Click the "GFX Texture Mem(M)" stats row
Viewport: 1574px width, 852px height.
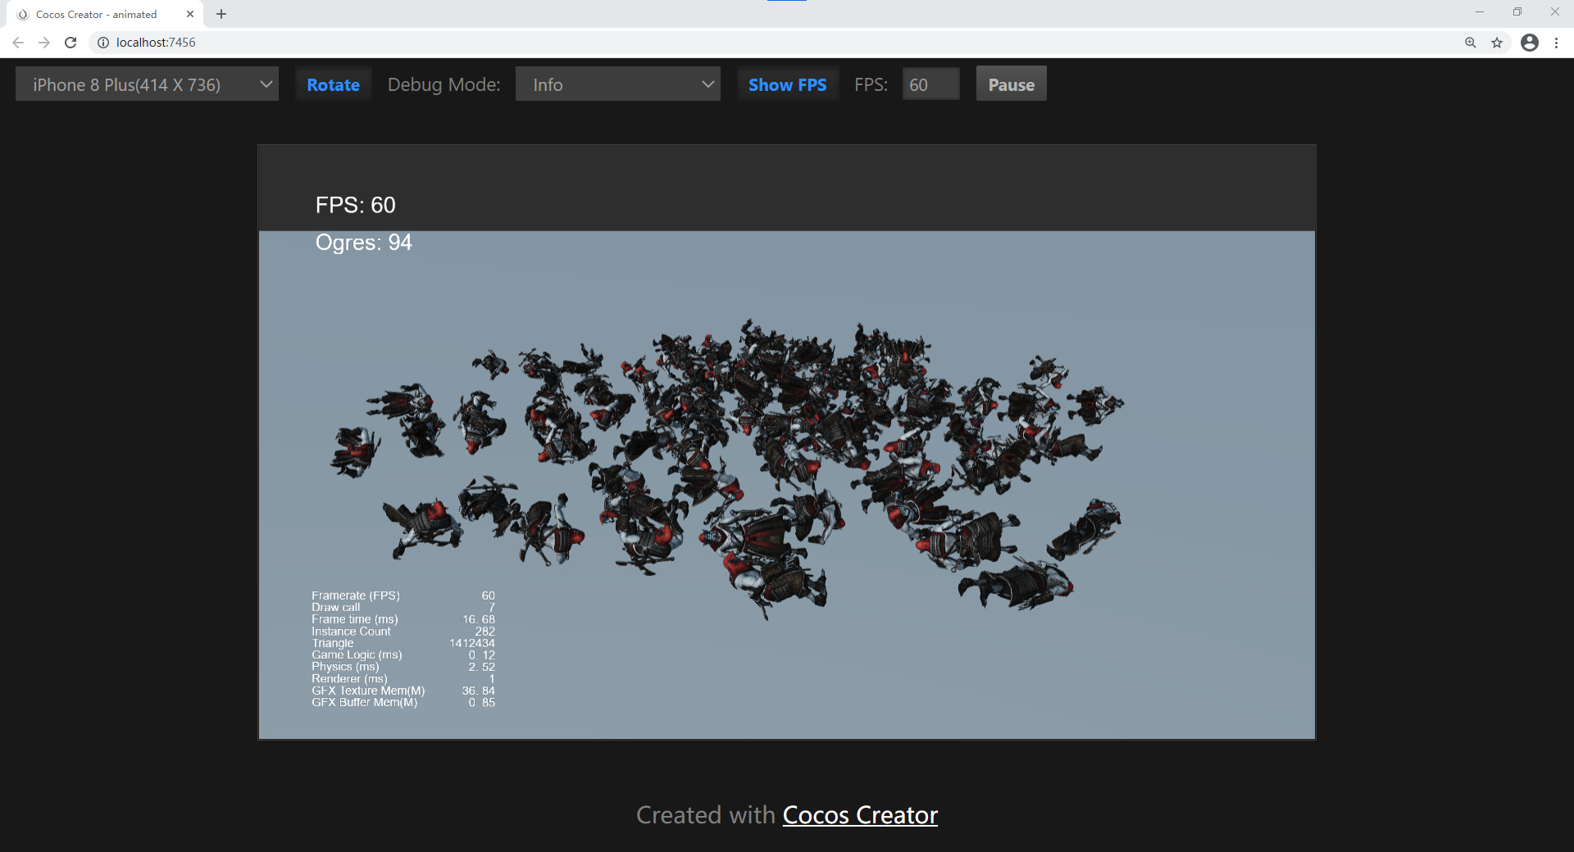coord(403,691)
